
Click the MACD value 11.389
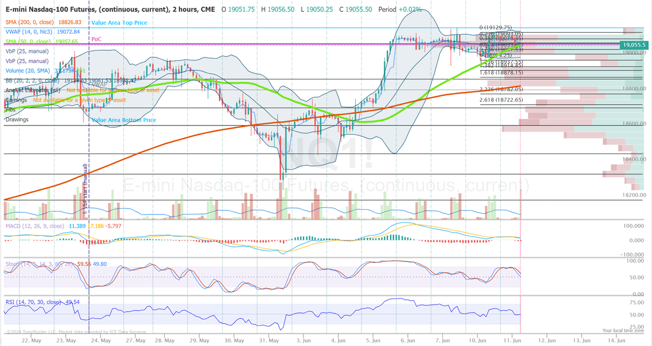[77, 226]
